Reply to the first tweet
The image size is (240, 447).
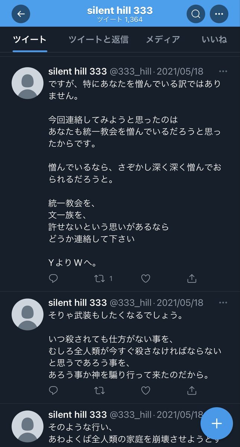click(54, 278)
